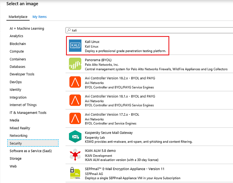
Task: Click the search magnifier icon
Action: tap(69, 30)
